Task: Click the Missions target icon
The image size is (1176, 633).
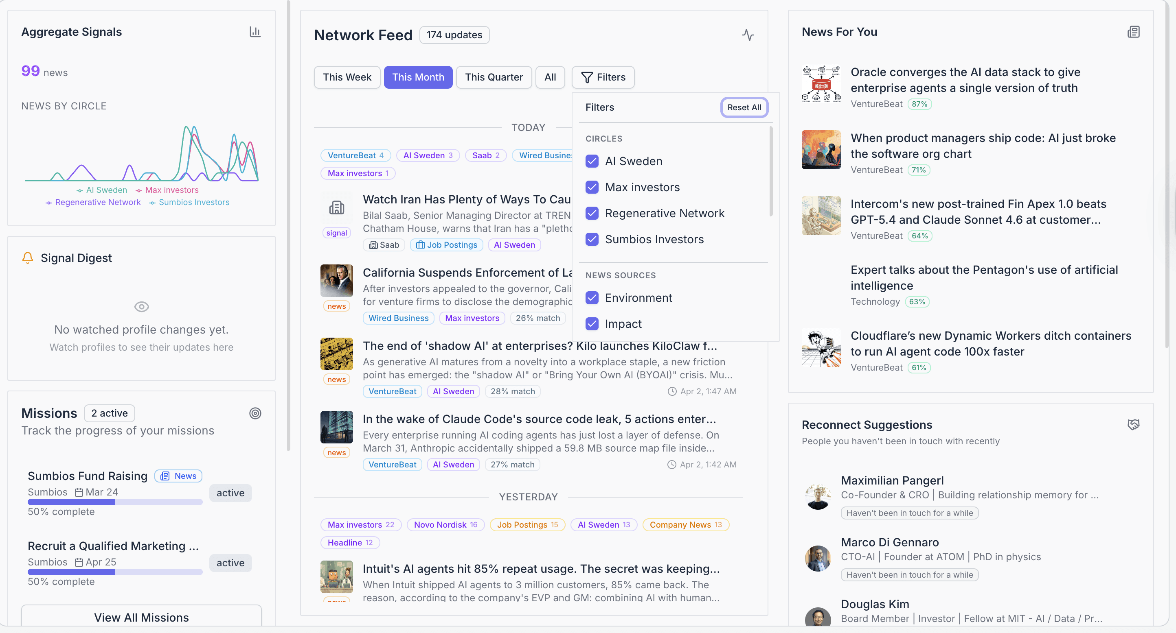Action: tap(255, 413)
